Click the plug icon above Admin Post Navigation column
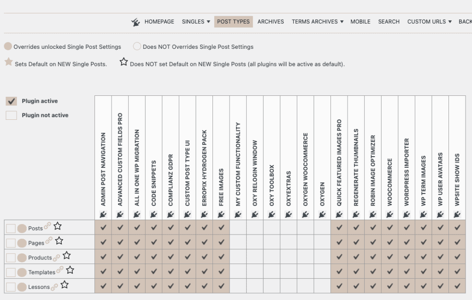 coord(103,213)
